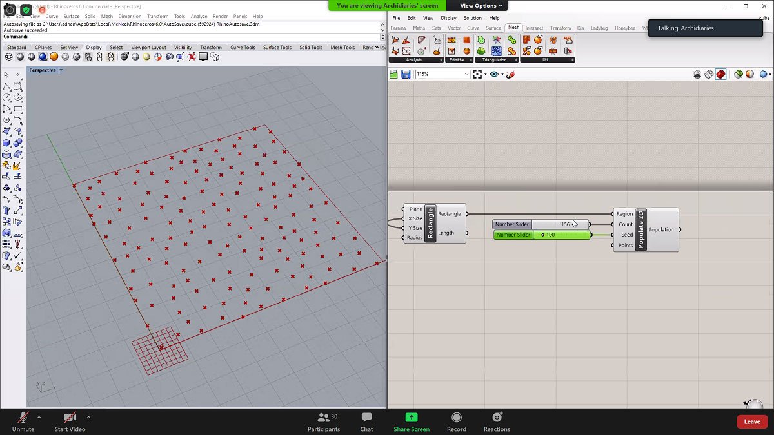
Task: Expand the View Options dropdown at the top
Action: 480,5
